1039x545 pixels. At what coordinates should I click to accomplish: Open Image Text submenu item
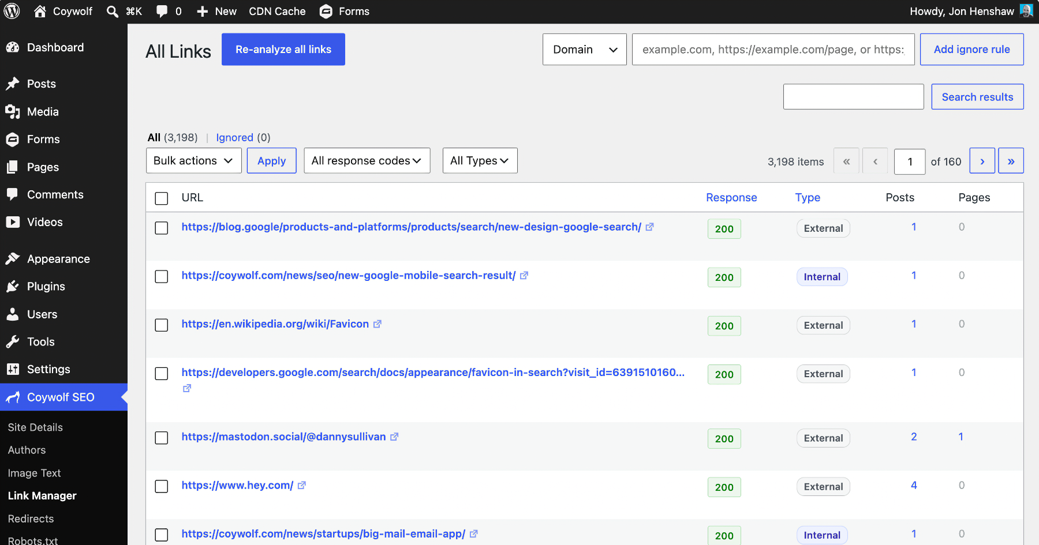click(x=34, y=473)
